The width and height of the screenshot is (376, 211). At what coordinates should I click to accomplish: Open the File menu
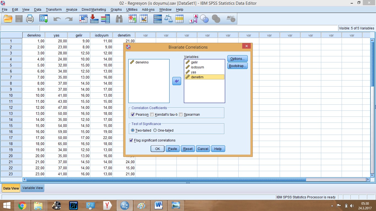pyautogui.click(x=4, y=9)
